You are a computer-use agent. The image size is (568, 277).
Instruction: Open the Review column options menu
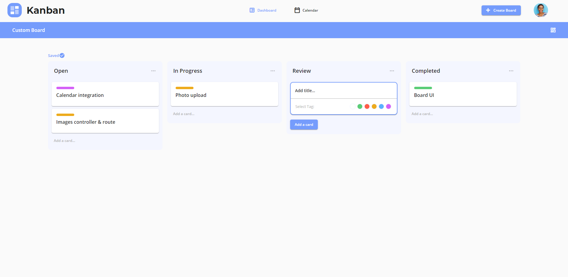[392, 71]
